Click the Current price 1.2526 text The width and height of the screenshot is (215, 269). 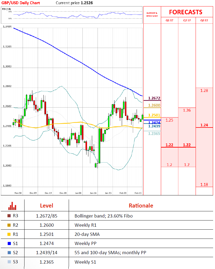coord(74,3)
